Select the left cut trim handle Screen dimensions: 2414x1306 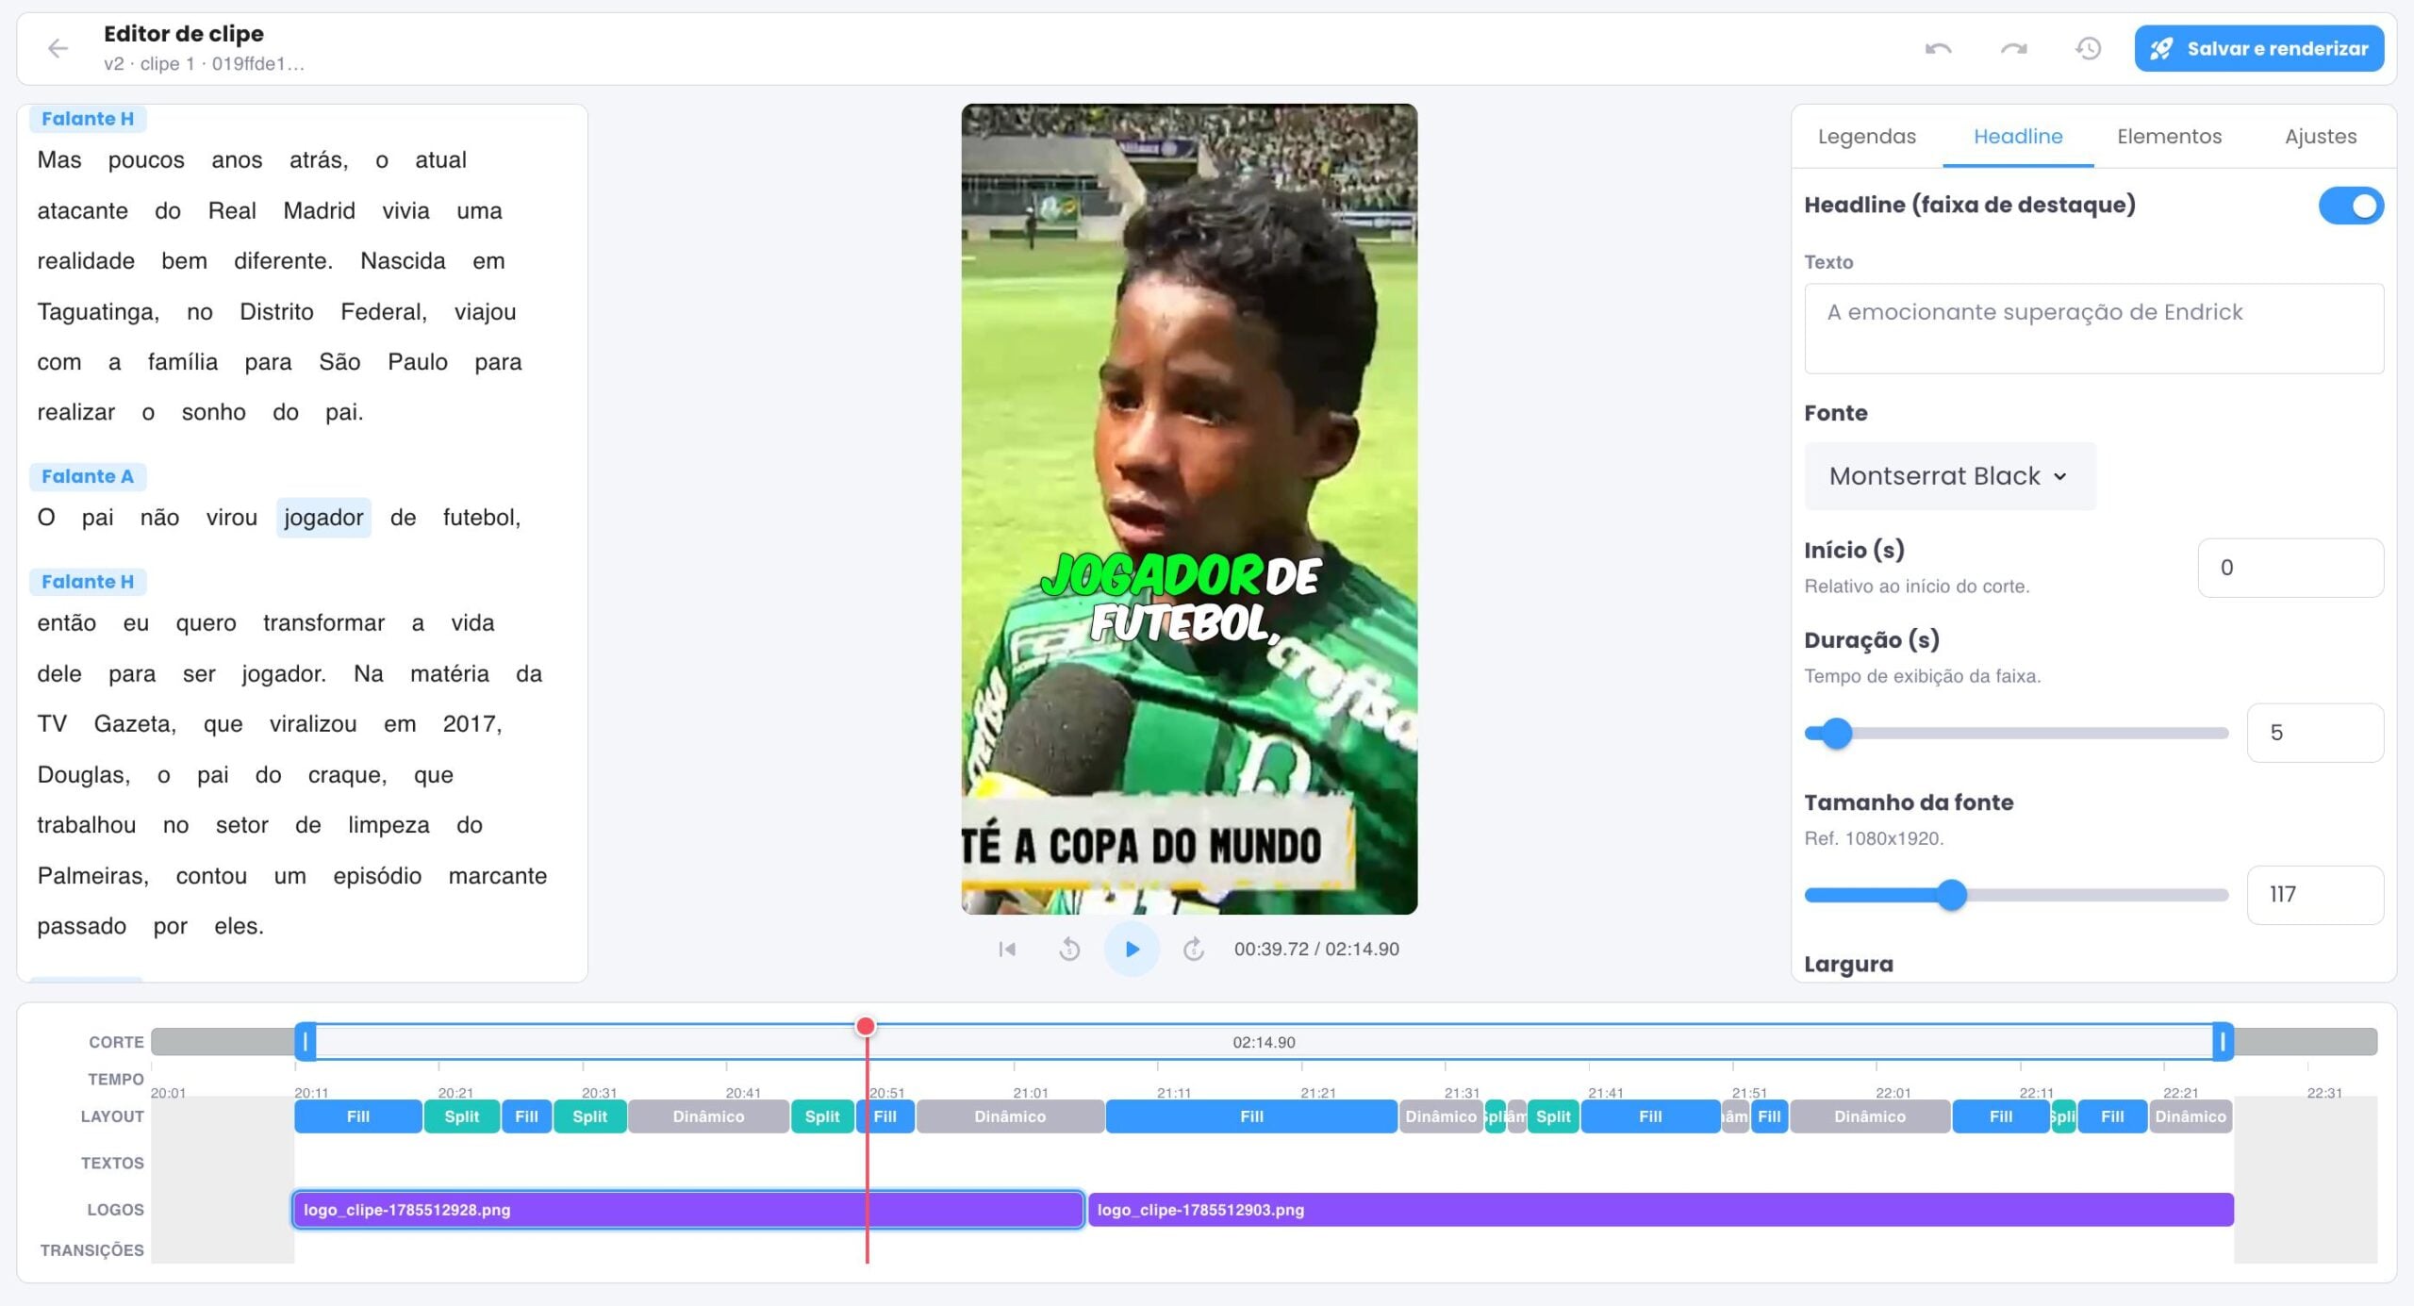tap(305, 1042)
